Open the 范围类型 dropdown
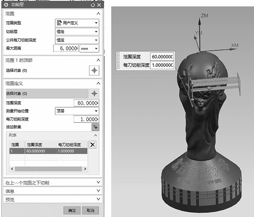 pyautogui.click(x=77, y=23)
